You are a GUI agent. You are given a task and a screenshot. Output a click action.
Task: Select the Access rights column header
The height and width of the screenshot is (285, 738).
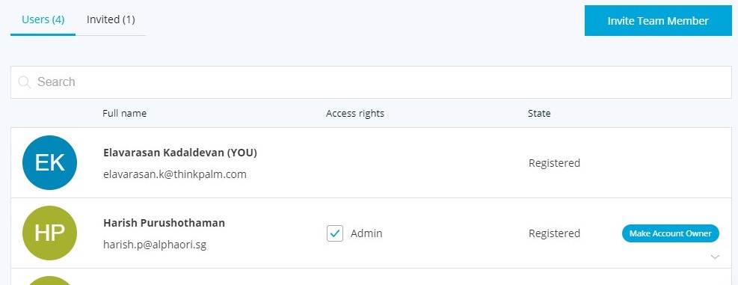[355, 113]
